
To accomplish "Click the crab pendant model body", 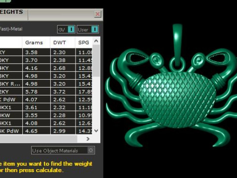I will click(177, 100).
